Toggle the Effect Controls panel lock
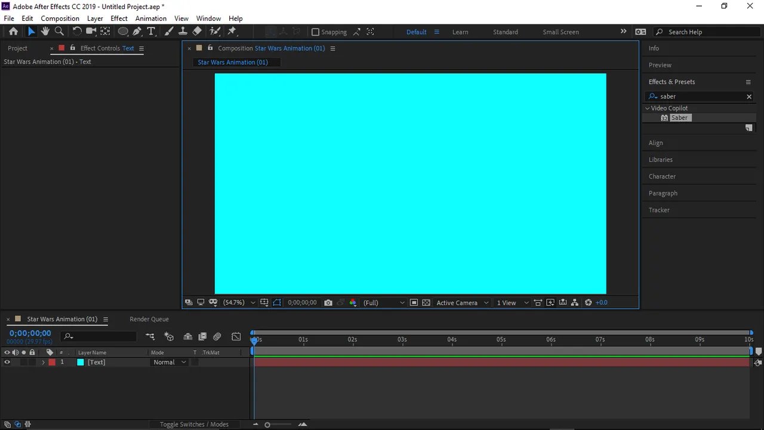The image size is (764, 430). click(73, 48)
